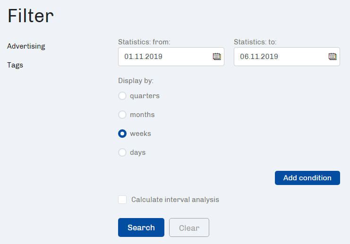Click the 'Statistics: from:' field label
The width and height of the screenshot is (350, 244).
[x=144, y=42]
